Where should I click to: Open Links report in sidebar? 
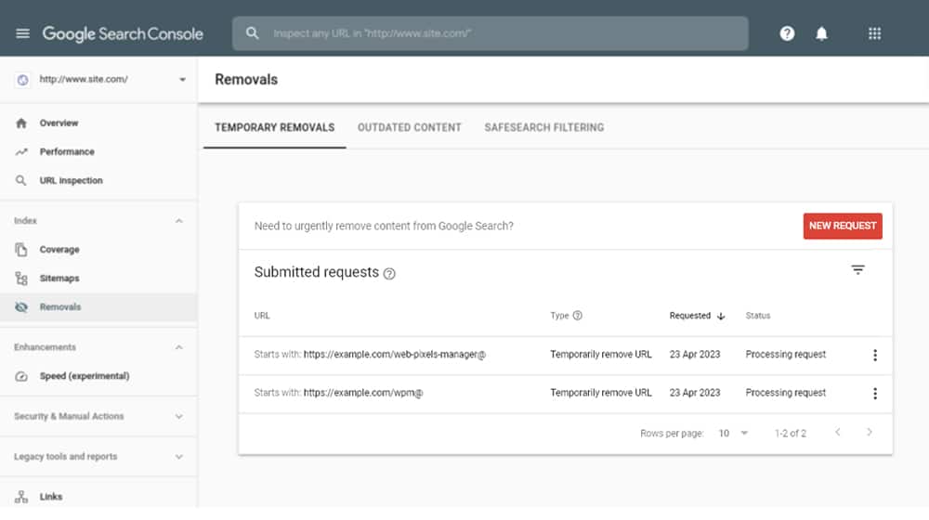pyautogui.click(x=51, y=497)
